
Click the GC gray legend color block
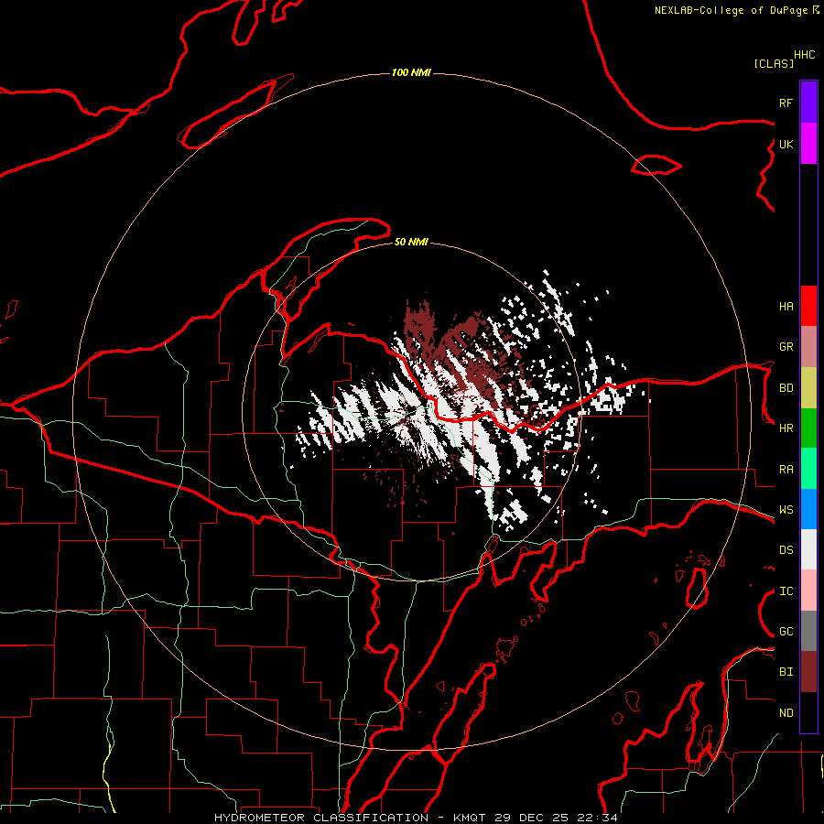coord(808,631)
